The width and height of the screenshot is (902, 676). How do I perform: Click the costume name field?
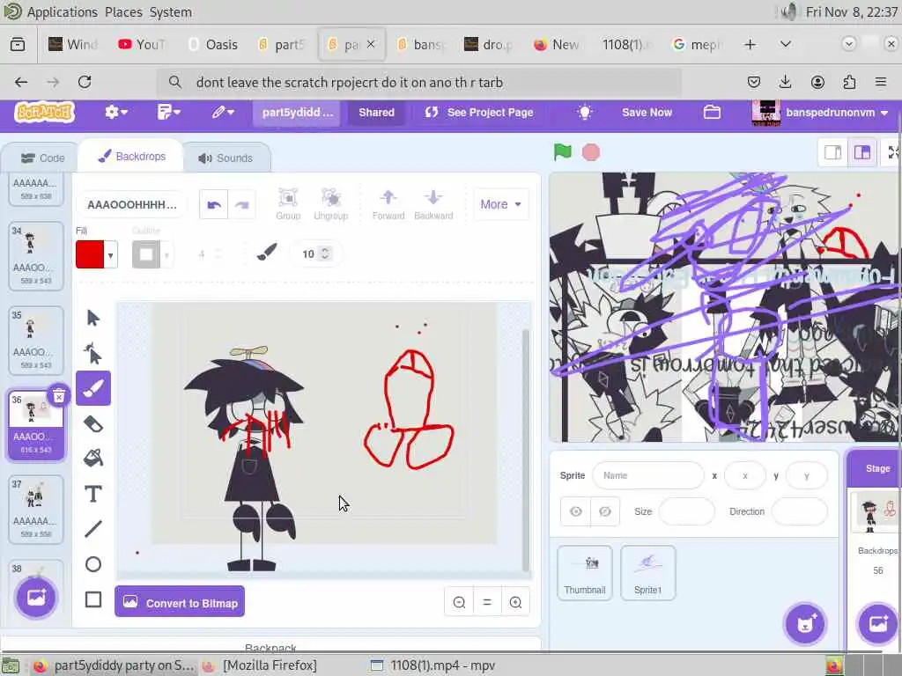tap(132, 204)
